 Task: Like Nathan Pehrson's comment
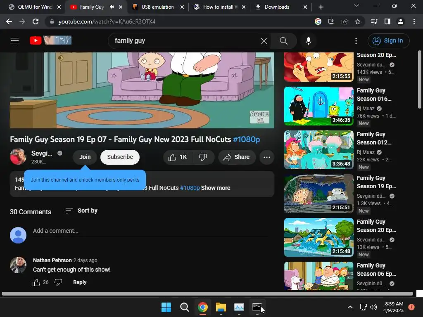pyautogui.click(x=36, y=282)
